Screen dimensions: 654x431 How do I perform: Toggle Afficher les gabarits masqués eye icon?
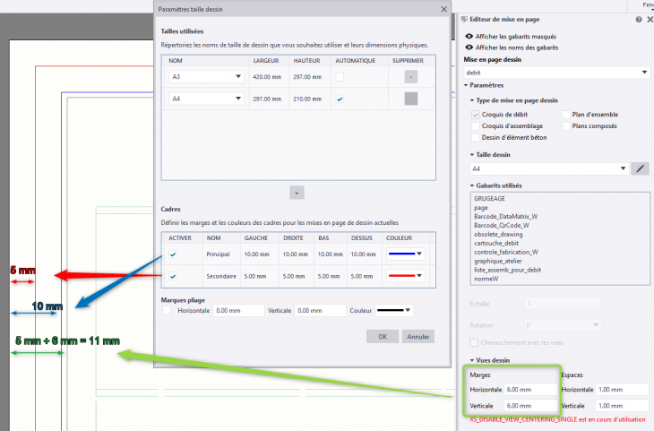[x=469, y=37]
